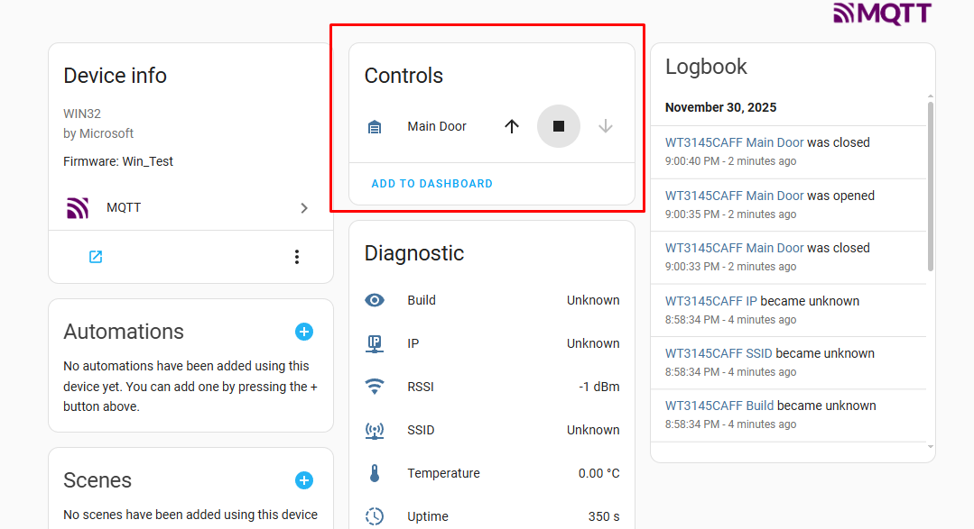Stop the Main Door cover movement
Viewport: 974px width, 529px height.
coord(559,126)
